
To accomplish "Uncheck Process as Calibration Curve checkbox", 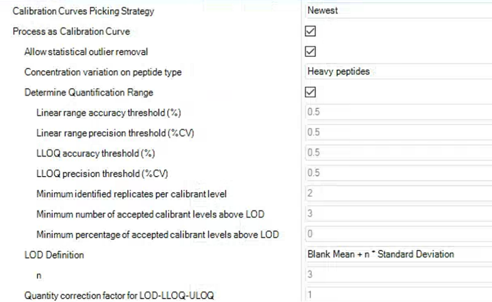I will pyautogui.click(x=310, y=31).
